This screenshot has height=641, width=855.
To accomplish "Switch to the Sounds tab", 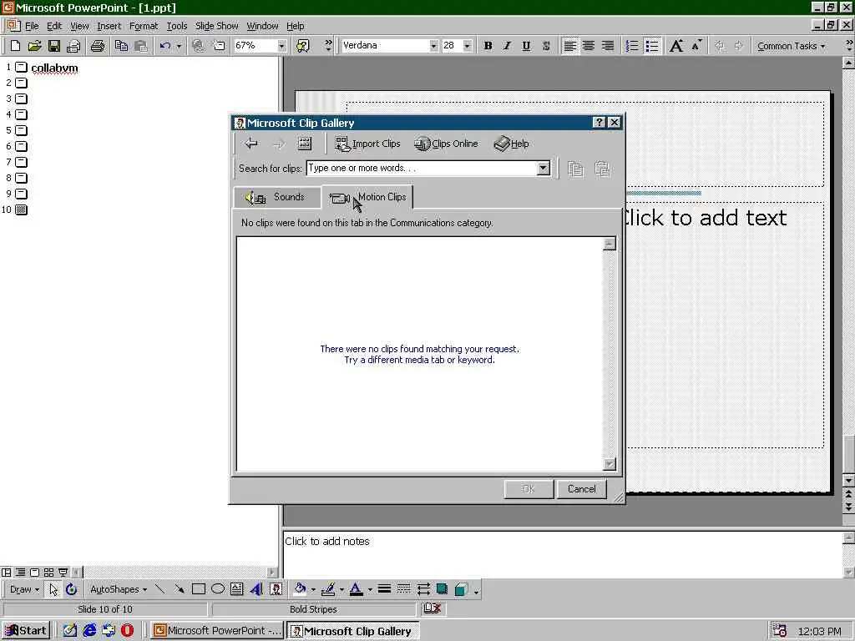I will [277, 197].
